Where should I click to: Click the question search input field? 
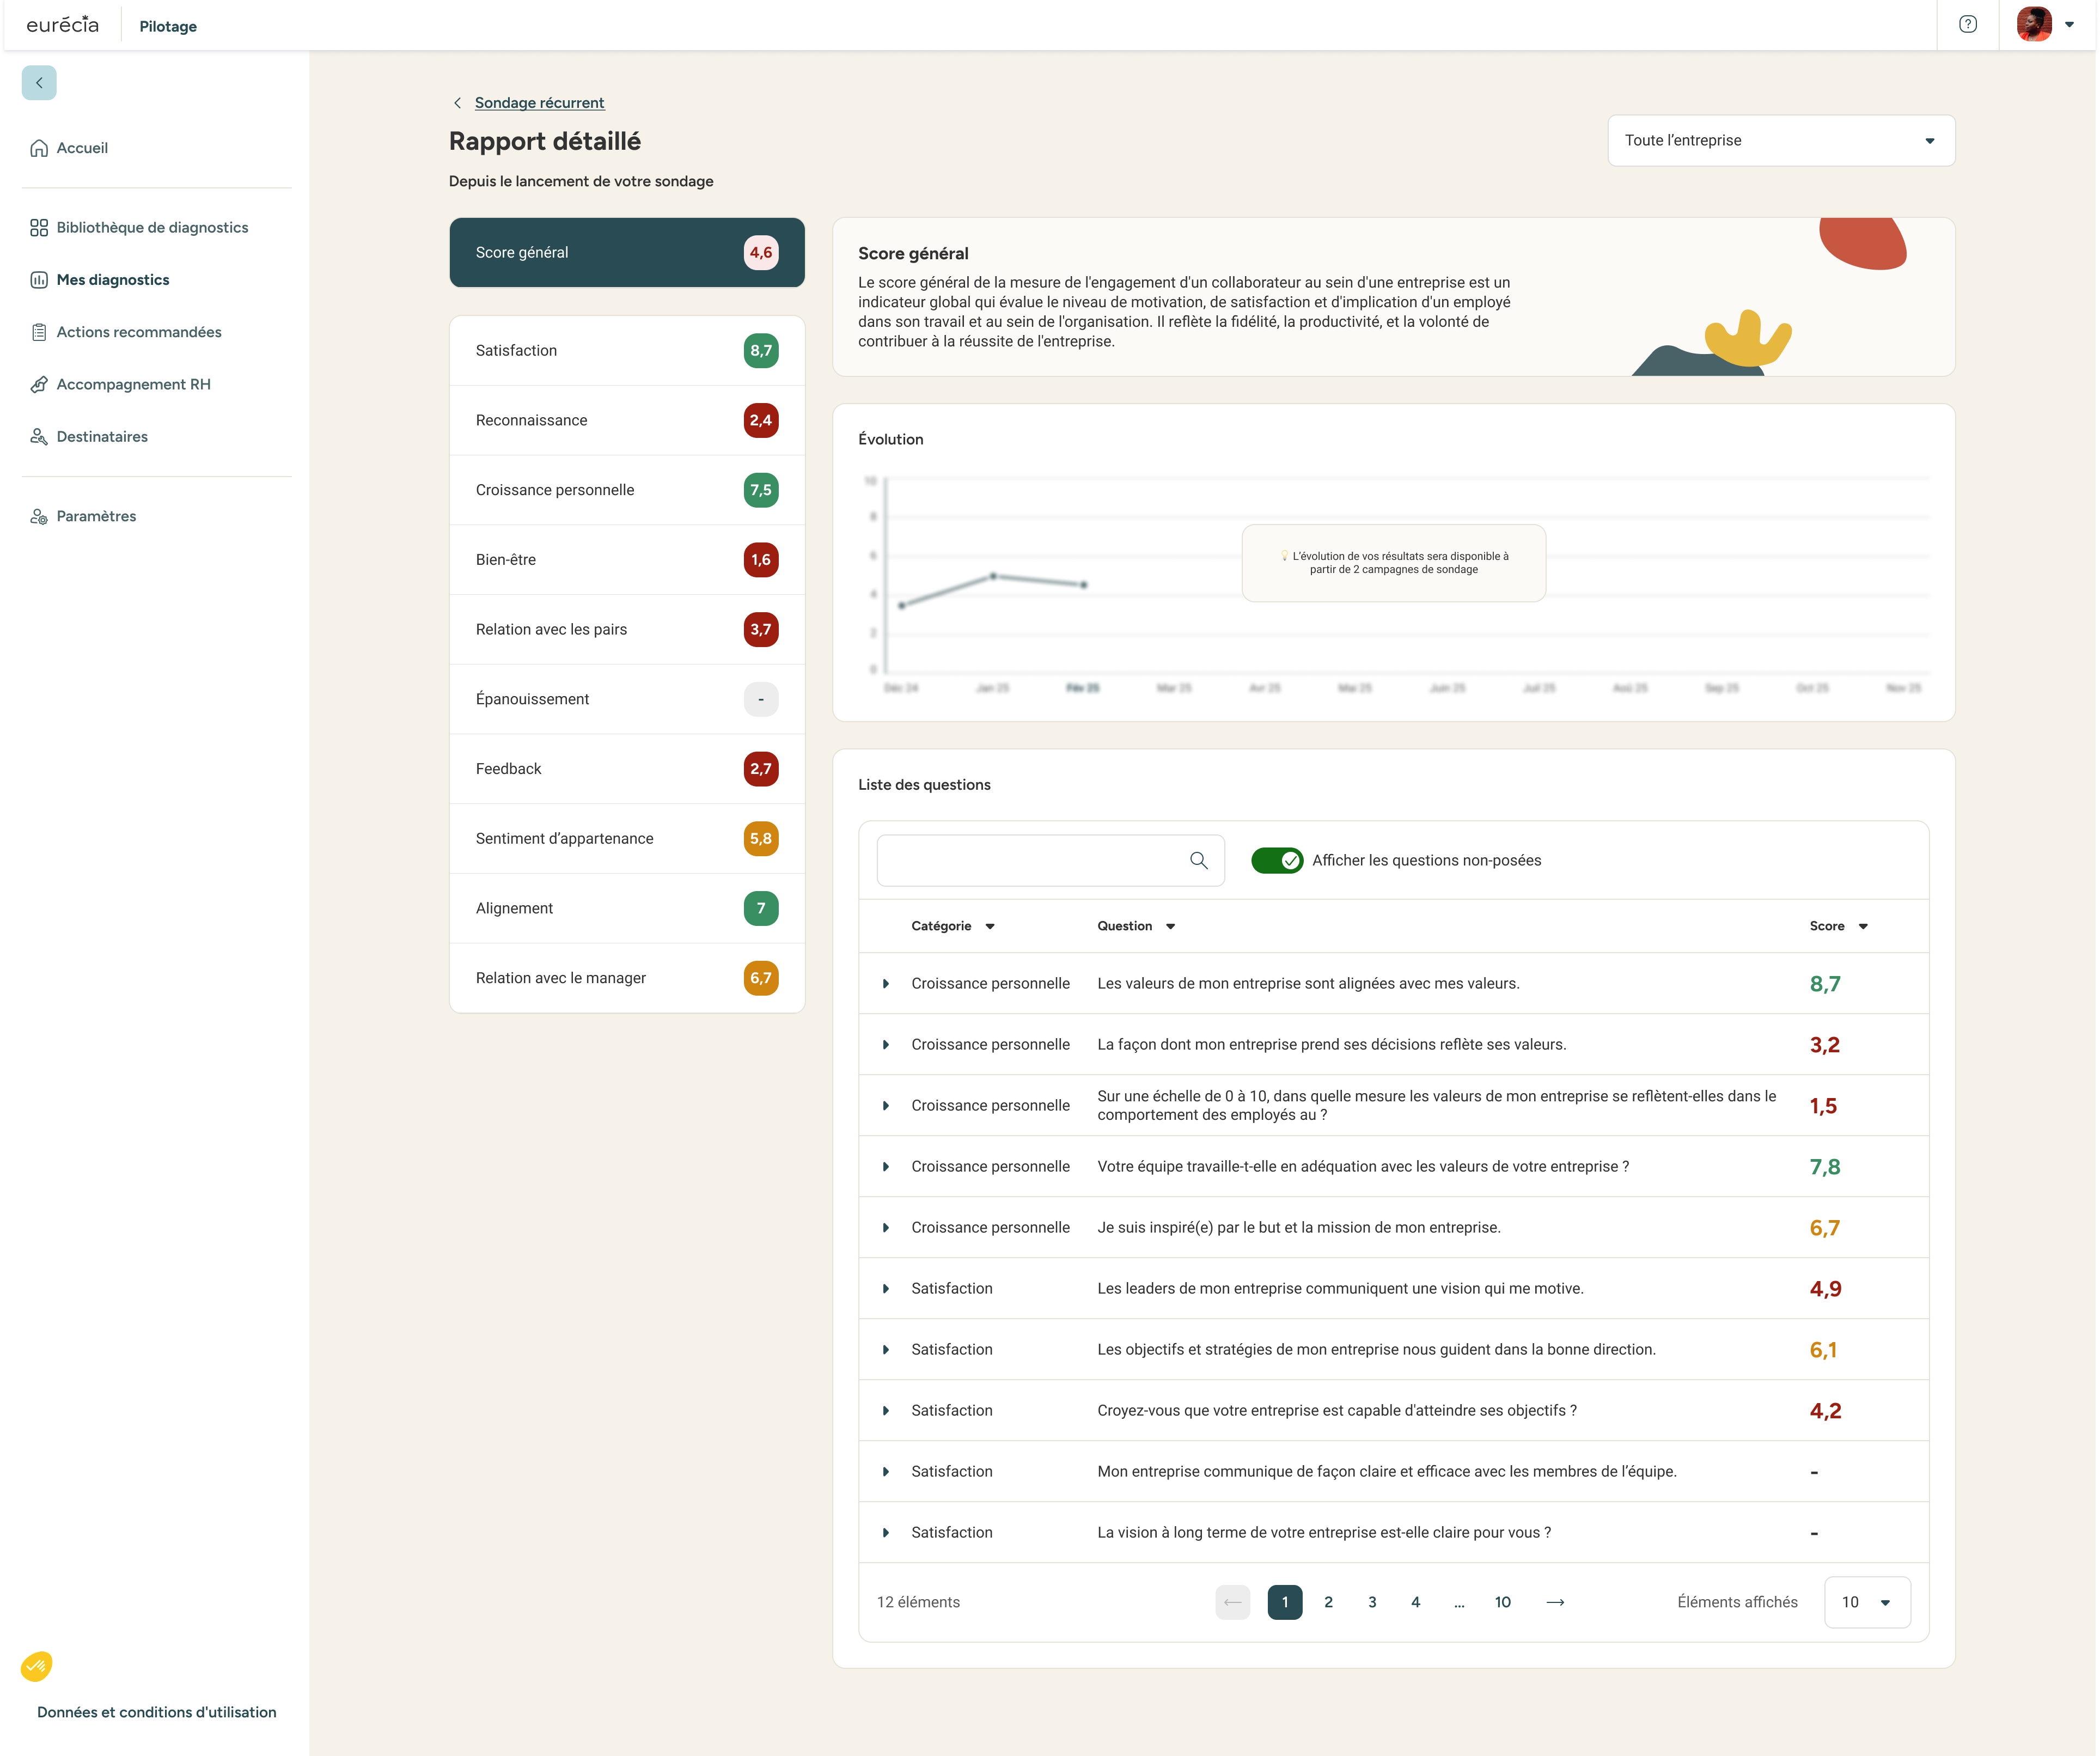pyautogui.click(x=1030, y=860)
